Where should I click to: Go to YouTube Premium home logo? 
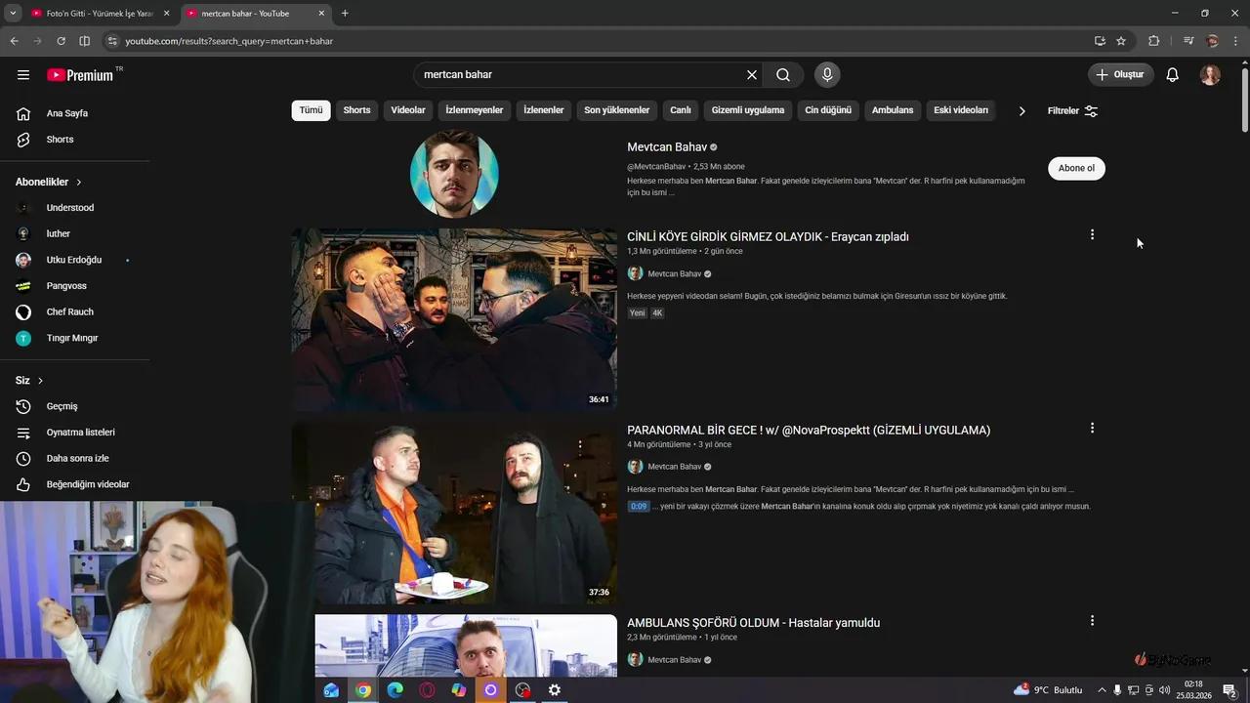[80, 75]
